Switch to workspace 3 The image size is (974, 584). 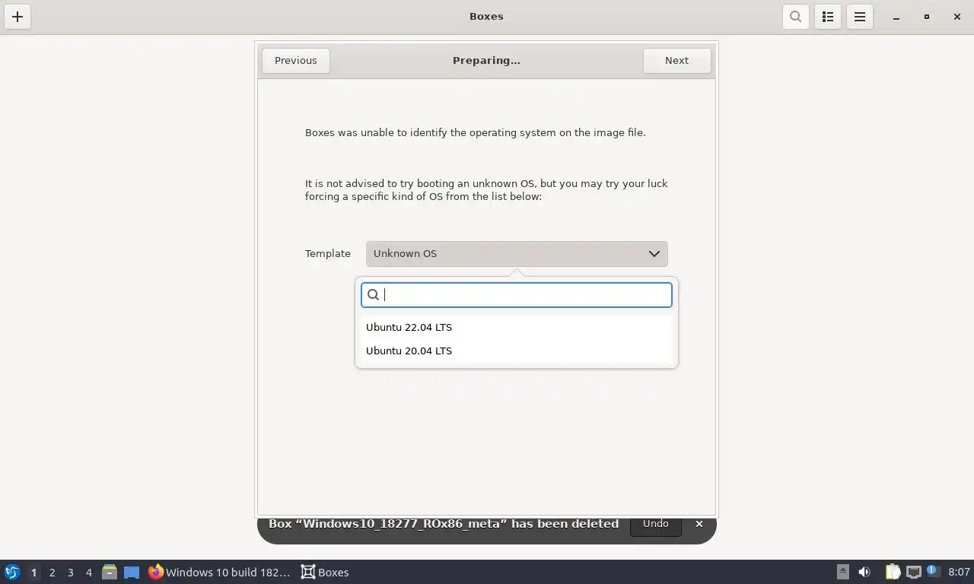point(70,572)
